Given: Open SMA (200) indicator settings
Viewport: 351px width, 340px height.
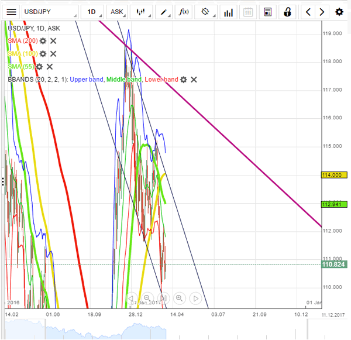Looking at the screenshot, I should 43,40.
